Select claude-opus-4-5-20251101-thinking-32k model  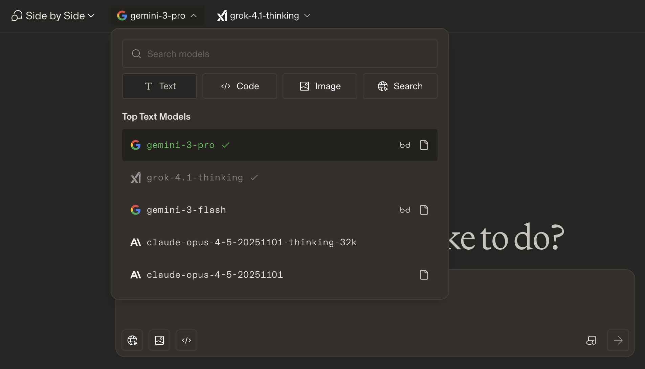pos(251,242)
